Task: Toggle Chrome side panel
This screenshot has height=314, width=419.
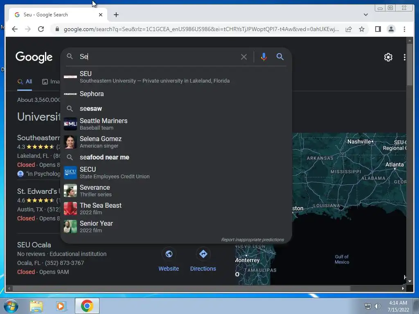Action: tap(378, 29)
